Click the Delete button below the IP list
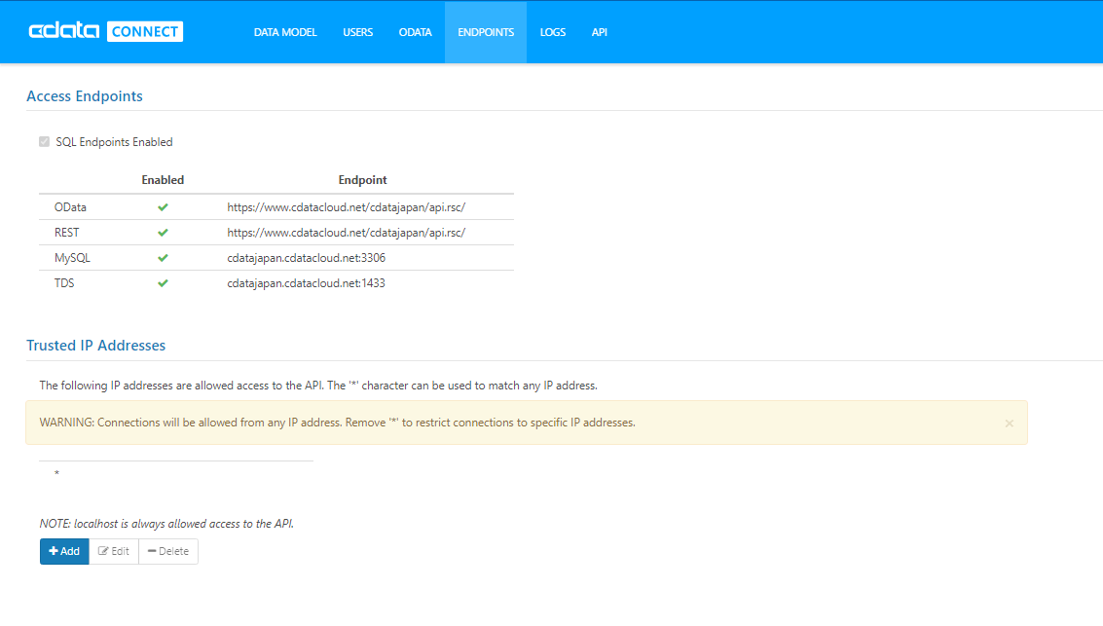This screenshot has height=626, width=1103. click(x=167, y=551)
